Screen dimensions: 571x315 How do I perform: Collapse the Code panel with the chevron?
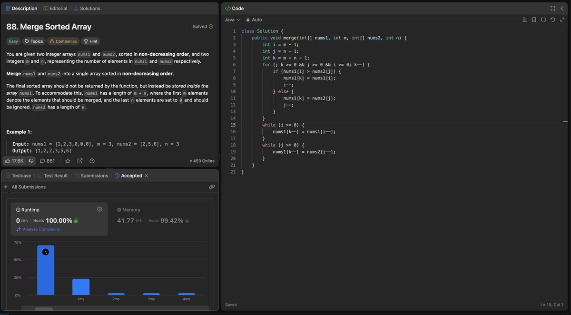tap(562, 8)
